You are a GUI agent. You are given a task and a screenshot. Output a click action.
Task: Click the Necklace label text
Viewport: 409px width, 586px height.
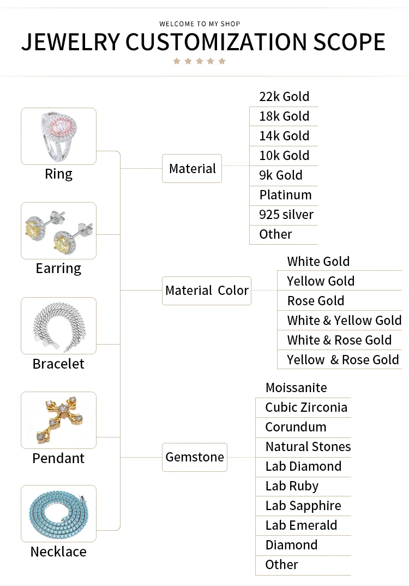click(58, 552)
